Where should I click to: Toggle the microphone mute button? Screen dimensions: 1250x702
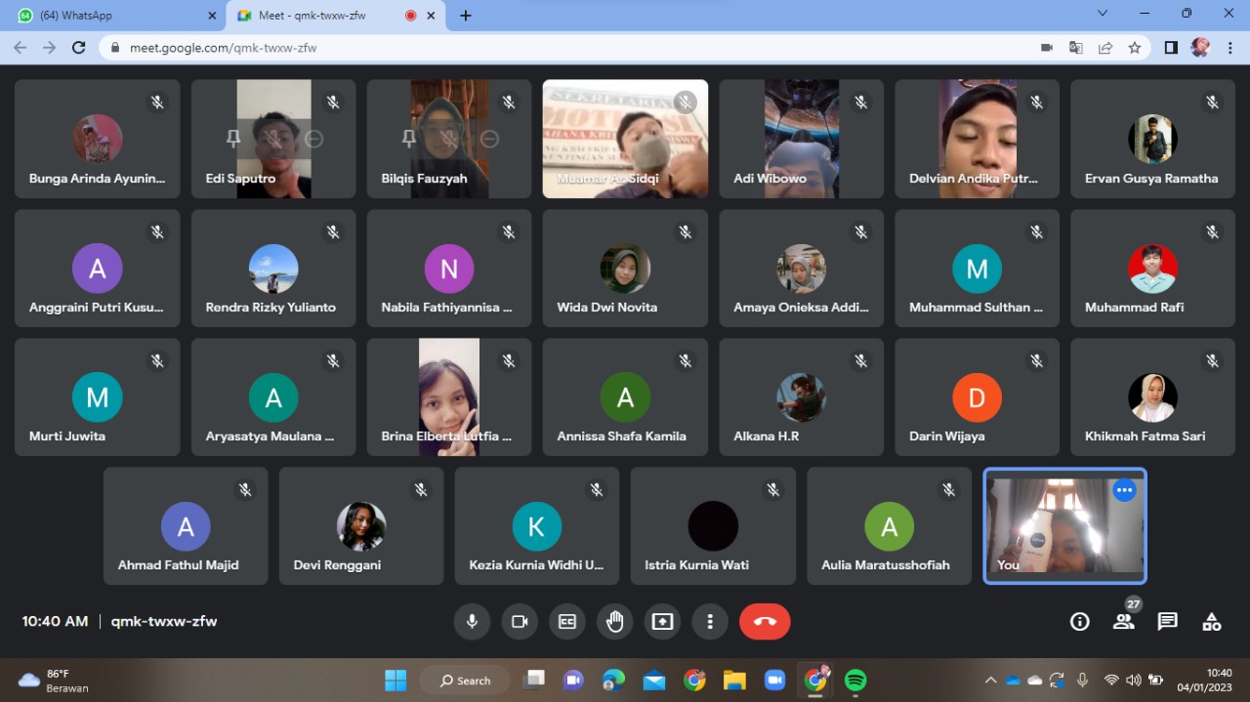click(472, 622)
